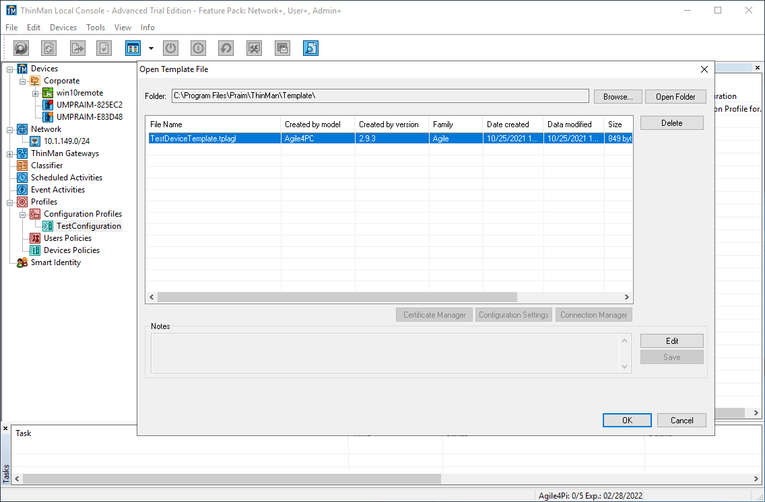Select the Smart Identity icon
Viewport: 765px width, 502px height.
(22, 262)
